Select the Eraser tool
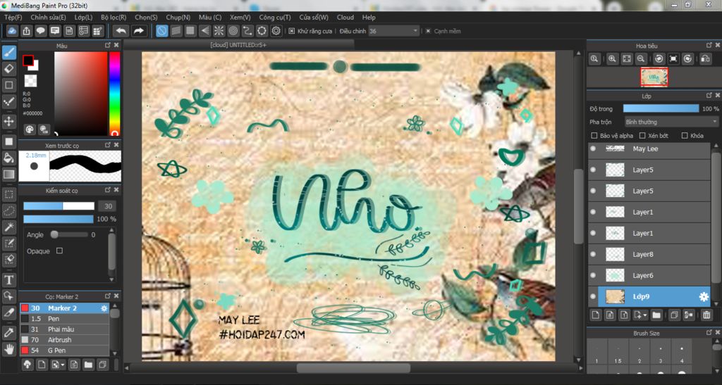The height and width of the screenshot is (385, 722). (9, 69)
